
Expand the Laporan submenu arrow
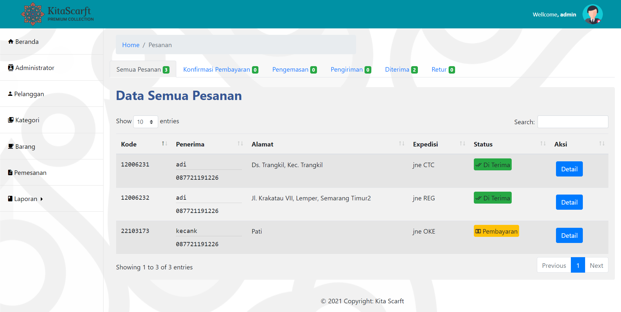(x=42, y=199)
